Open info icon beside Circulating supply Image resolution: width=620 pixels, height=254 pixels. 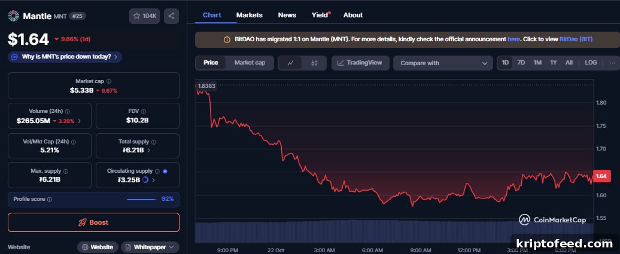click(x=157, y=172)
